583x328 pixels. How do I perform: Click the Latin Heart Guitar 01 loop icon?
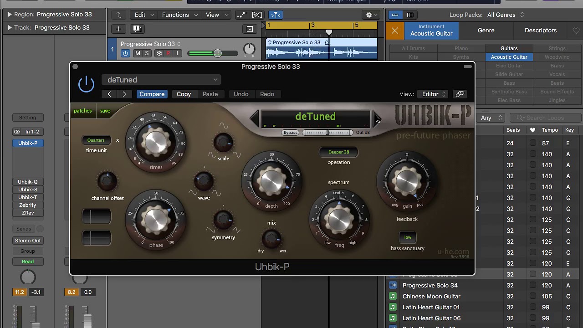(x=393, y=307)
